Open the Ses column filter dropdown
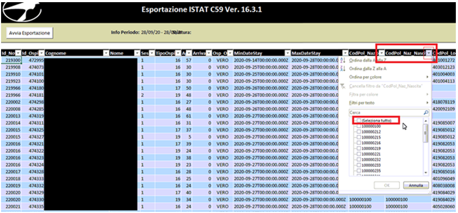The width and height of the screenshot is (458, 213). (152, 53)
